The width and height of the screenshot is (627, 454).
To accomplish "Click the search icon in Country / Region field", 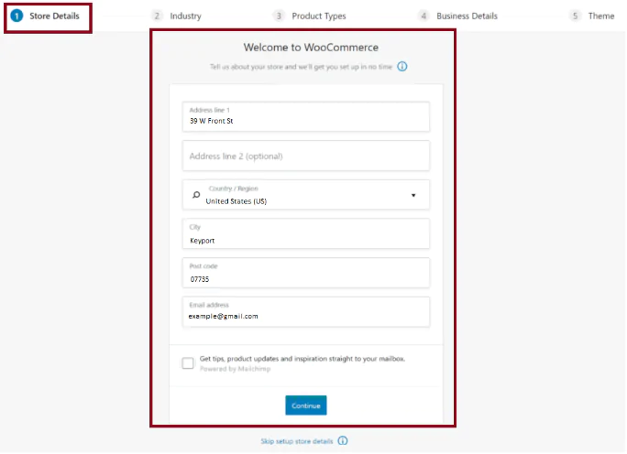I will point(195,195).
